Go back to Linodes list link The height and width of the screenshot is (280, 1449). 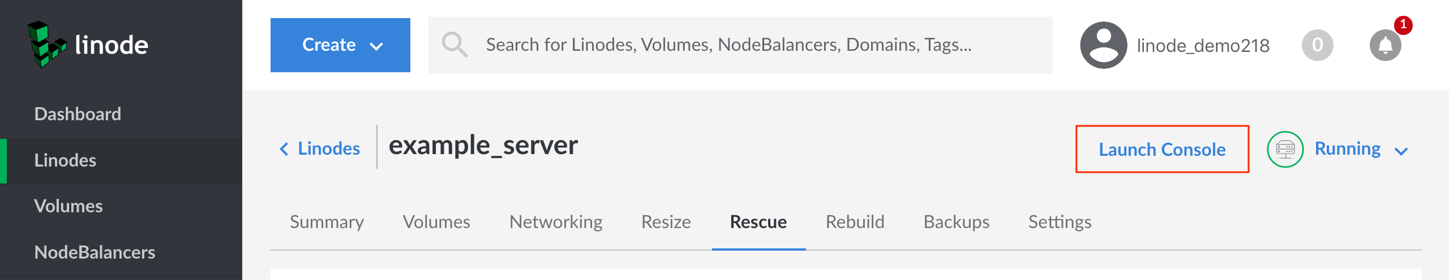[328, 149]
